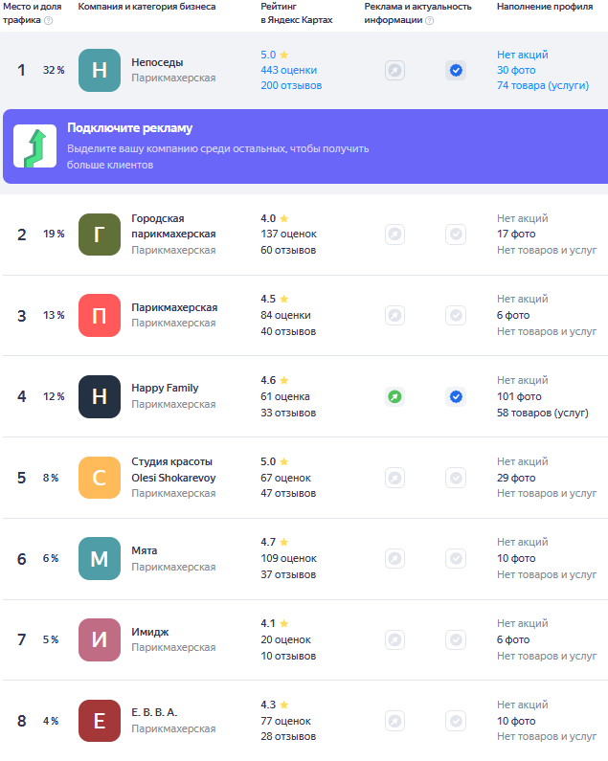Click the advertising icon in Студия красоты row
This screenshot has height=761, width=608.
394,478
